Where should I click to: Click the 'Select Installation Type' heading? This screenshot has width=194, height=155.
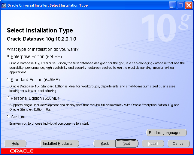coord(40,31)
